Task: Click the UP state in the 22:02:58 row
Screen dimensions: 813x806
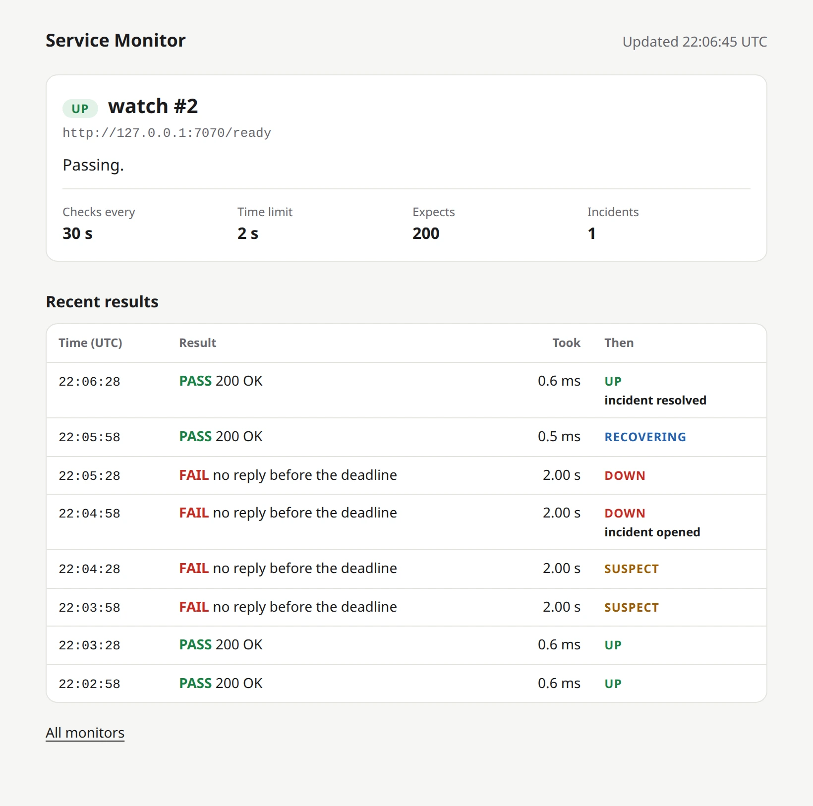Action: 613,684
